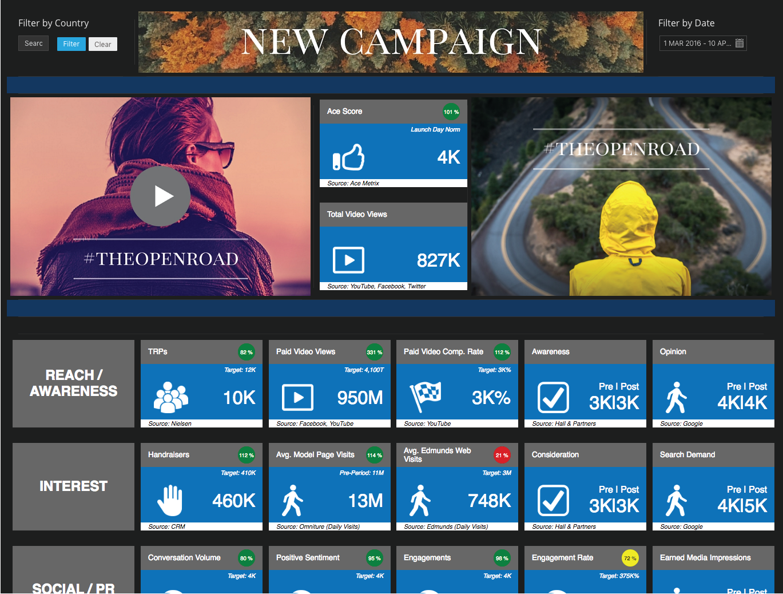
Task: Click the people group icon in TRPs
Action: (x=170, y=397)
